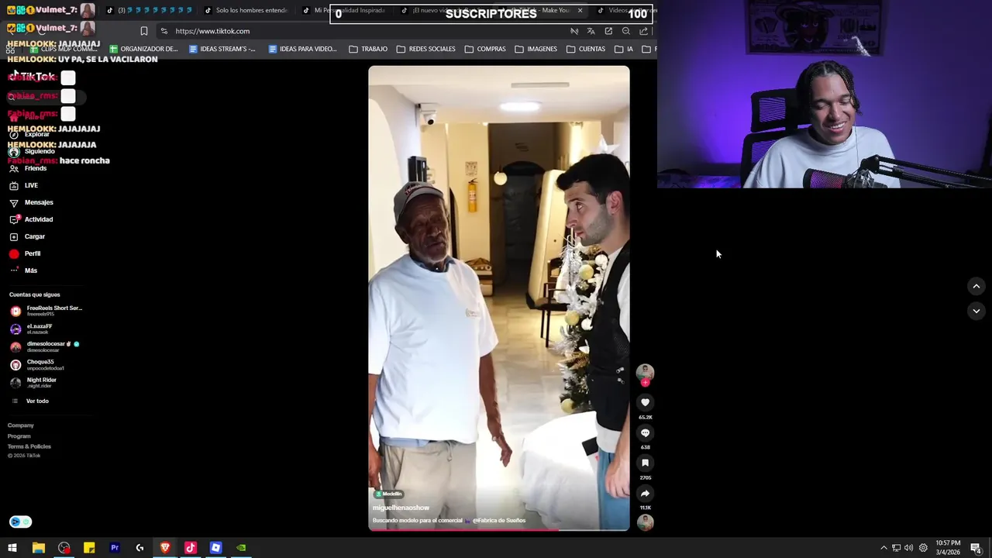Open dimesolocesar followed account
Viewport: 992px width, 558px height.
click(x=45, y=346)
